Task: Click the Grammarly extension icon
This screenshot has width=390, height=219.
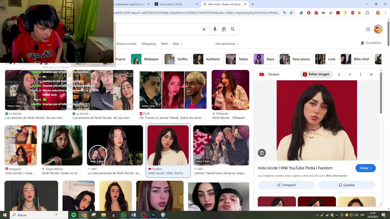Action: [x=301, y=13]
